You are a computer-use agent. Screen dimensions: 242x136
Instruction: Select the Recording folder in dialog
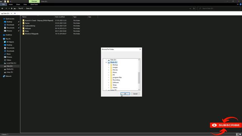pyautogui.click(x=116, y=80)
